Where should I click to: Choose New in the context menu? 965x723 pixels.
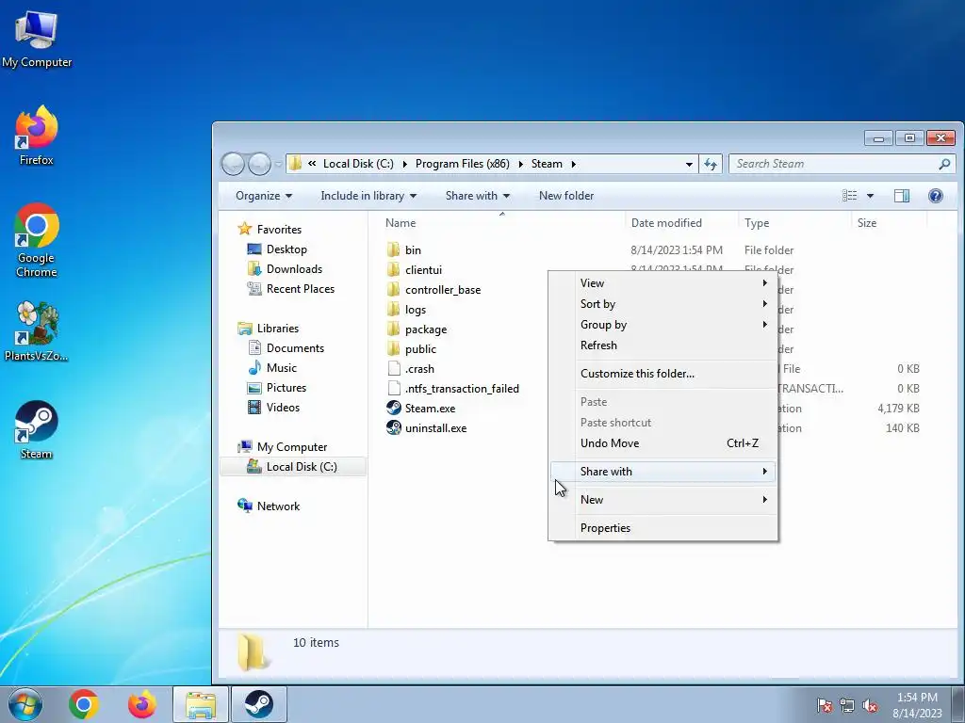click(x=662, y=500)
